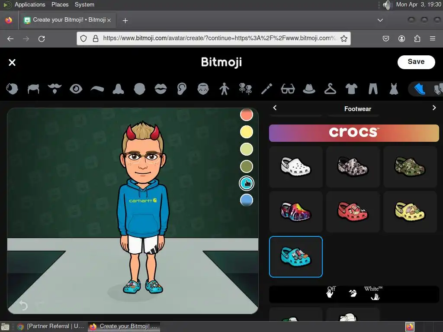Switch to Partner Referral taskbar window
443x332 pixels.
pyautogui.click(x=51, y=326)
